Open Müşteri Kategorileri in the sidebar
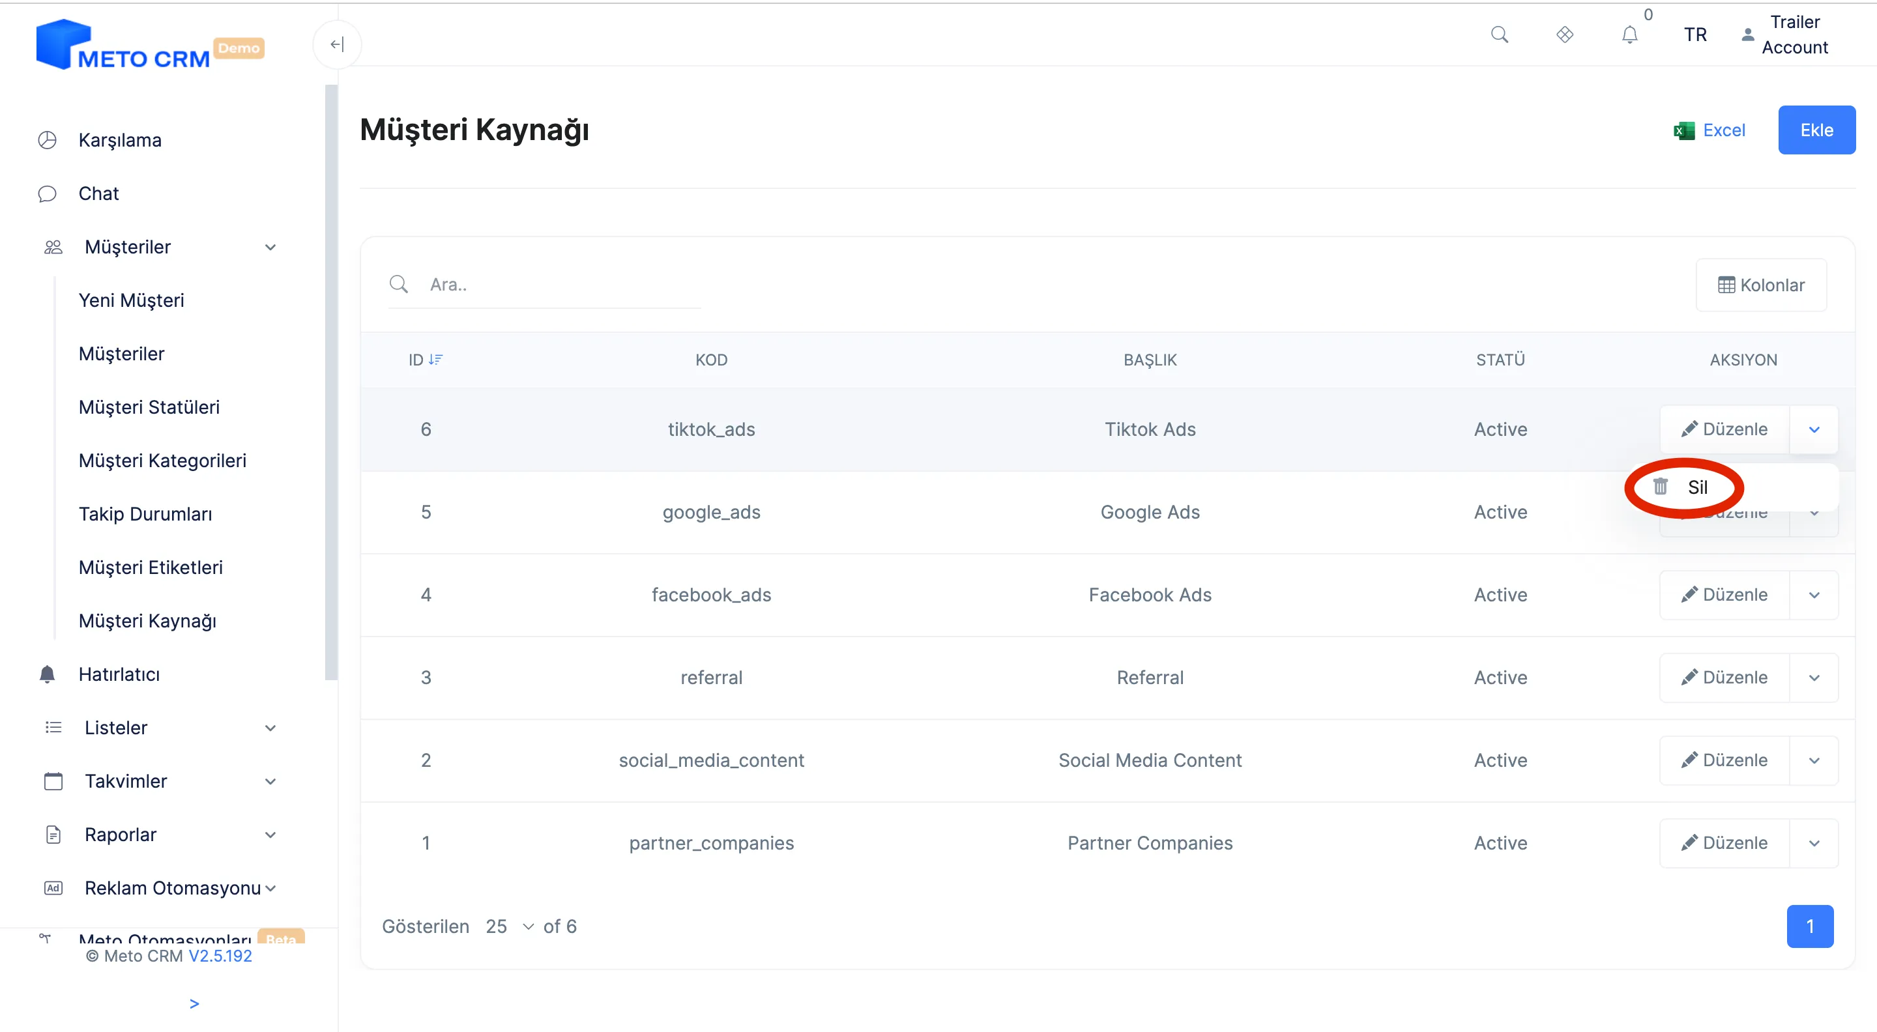 point(162,461)
